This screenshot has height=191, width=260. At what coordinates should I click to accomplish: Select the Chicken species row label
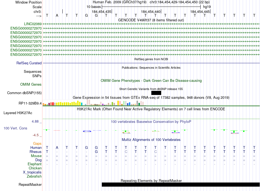35,168
